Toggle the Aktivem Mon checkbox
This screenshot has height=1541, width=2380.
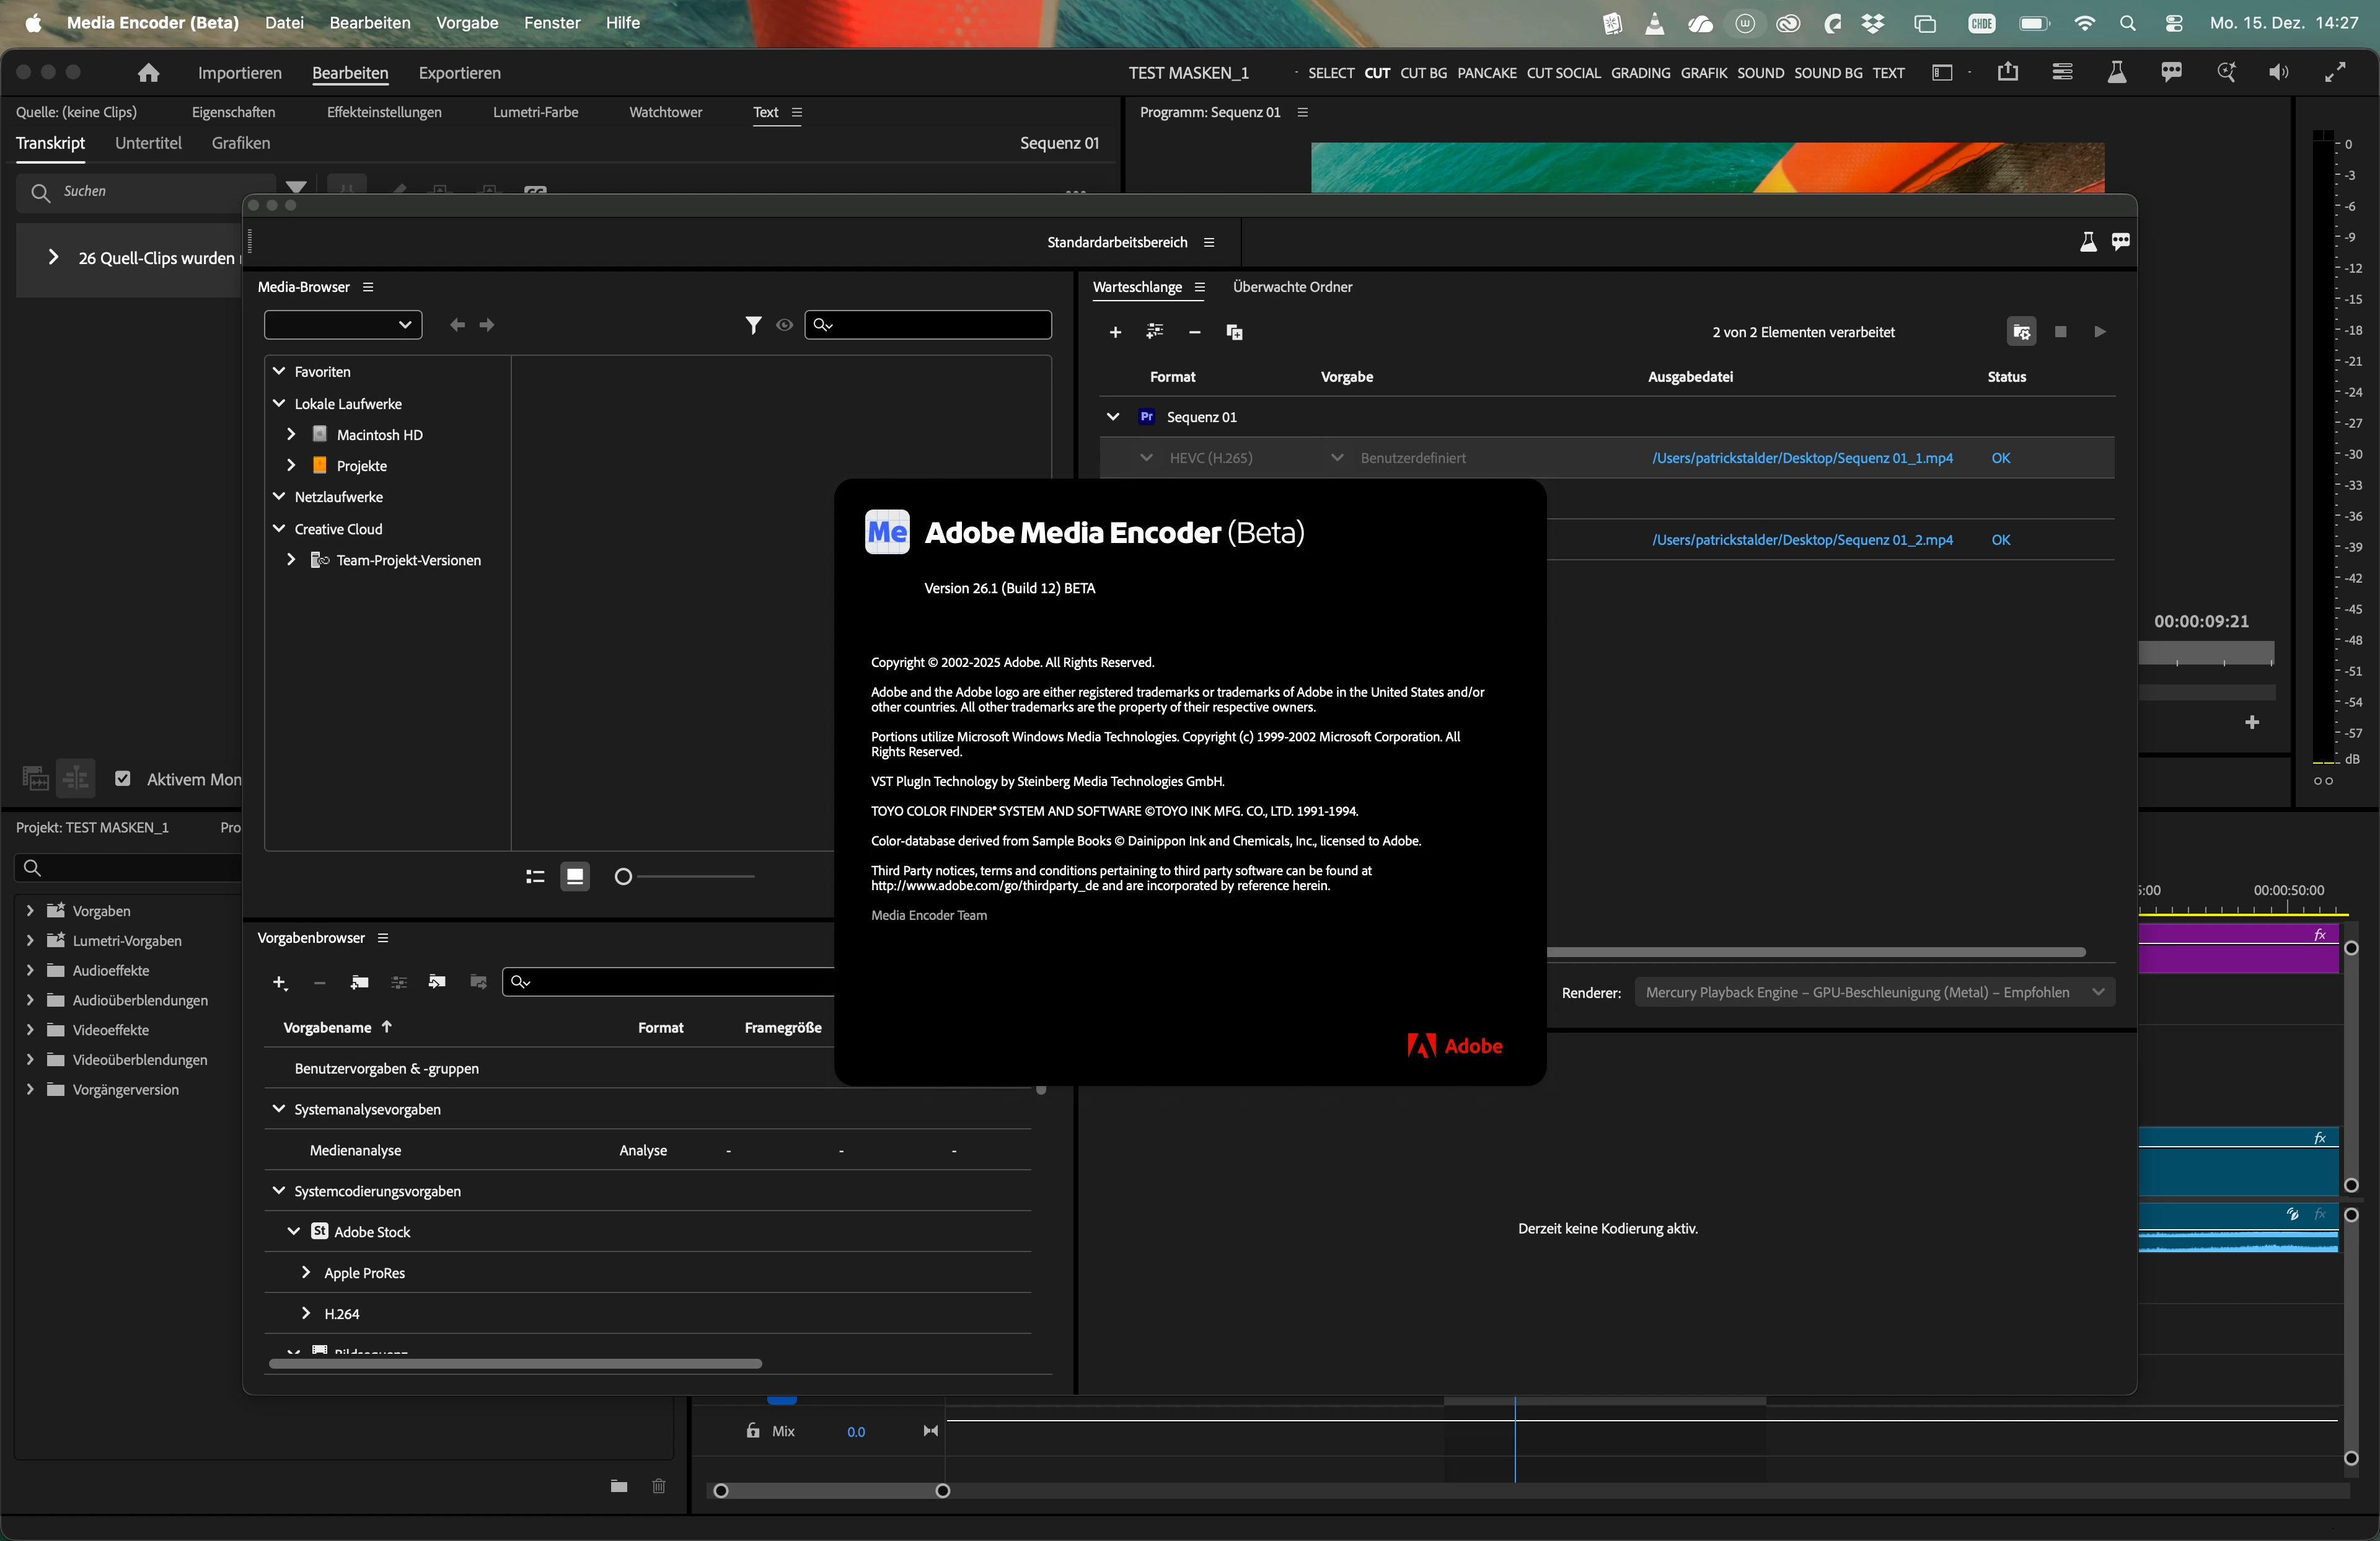coord(123,779)
